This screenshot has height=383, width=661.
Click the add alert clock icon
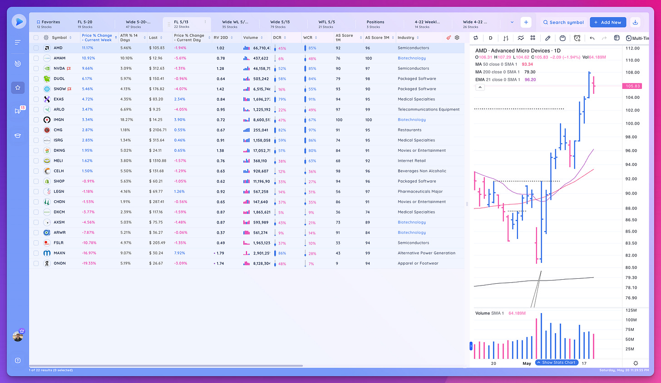coord(577,38)
